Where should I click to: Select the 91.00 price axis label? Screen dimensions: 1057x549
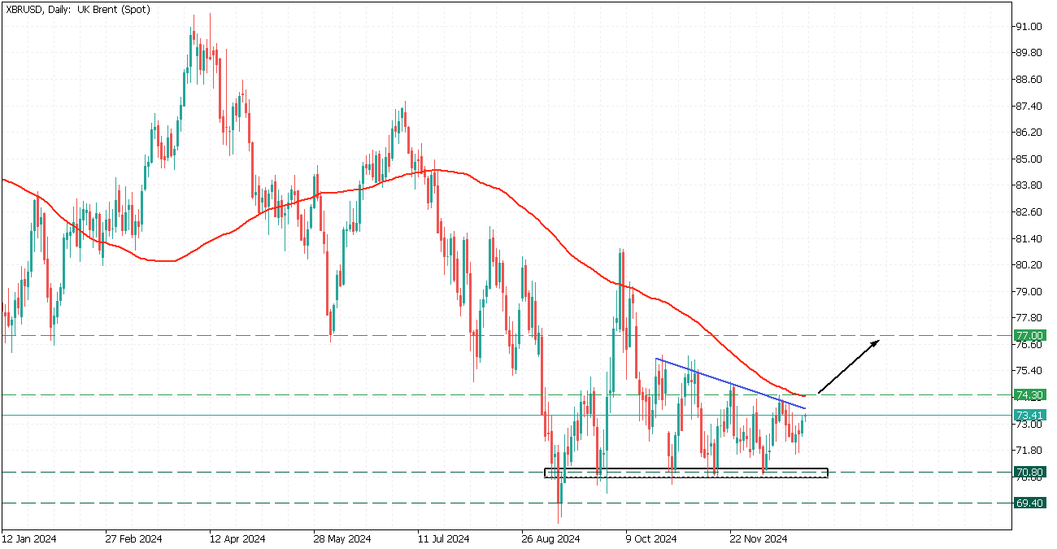pyautogui.click(x=1029, y=27)
